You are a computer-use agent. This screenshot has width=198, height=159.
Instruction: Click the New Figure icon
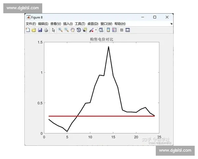[x=28, y=30]
